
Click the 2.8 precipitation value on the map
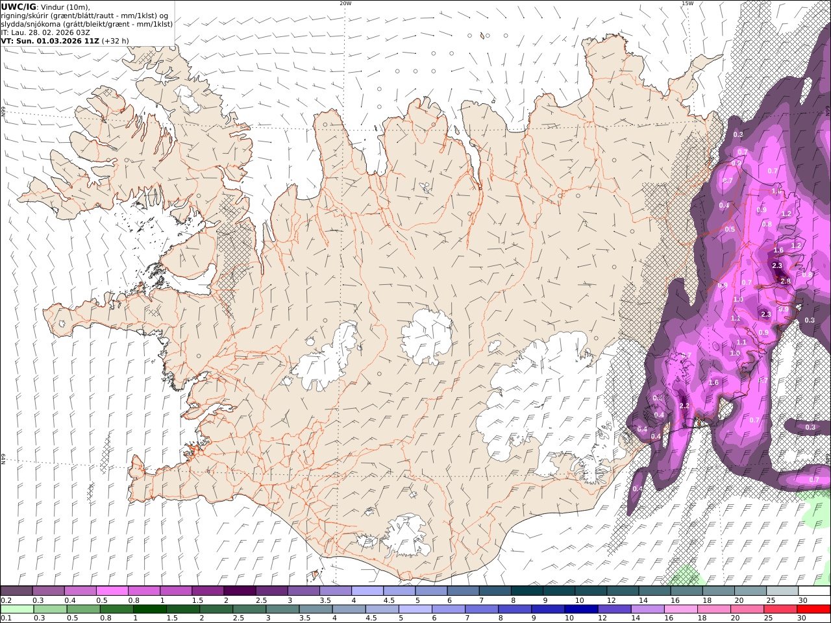pyautogui.click(x=786, y=281)
